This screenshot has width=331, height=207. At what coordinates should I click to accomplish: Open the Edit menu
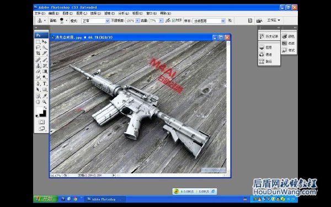pos(54,13)
